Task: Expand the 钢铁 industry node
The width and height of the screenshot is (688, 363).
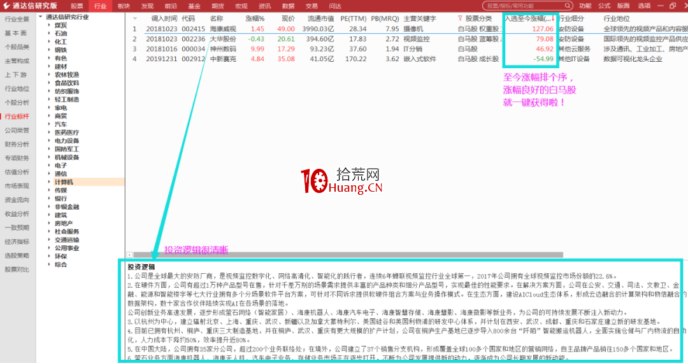Action: (49, 50)
